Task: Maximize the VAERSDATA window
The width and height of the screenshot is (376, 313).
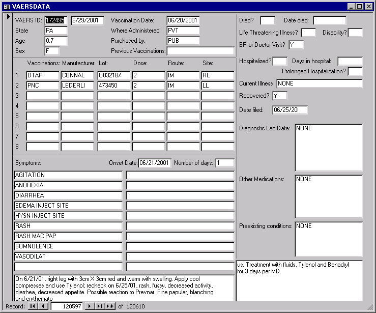Action: (359, 7)
